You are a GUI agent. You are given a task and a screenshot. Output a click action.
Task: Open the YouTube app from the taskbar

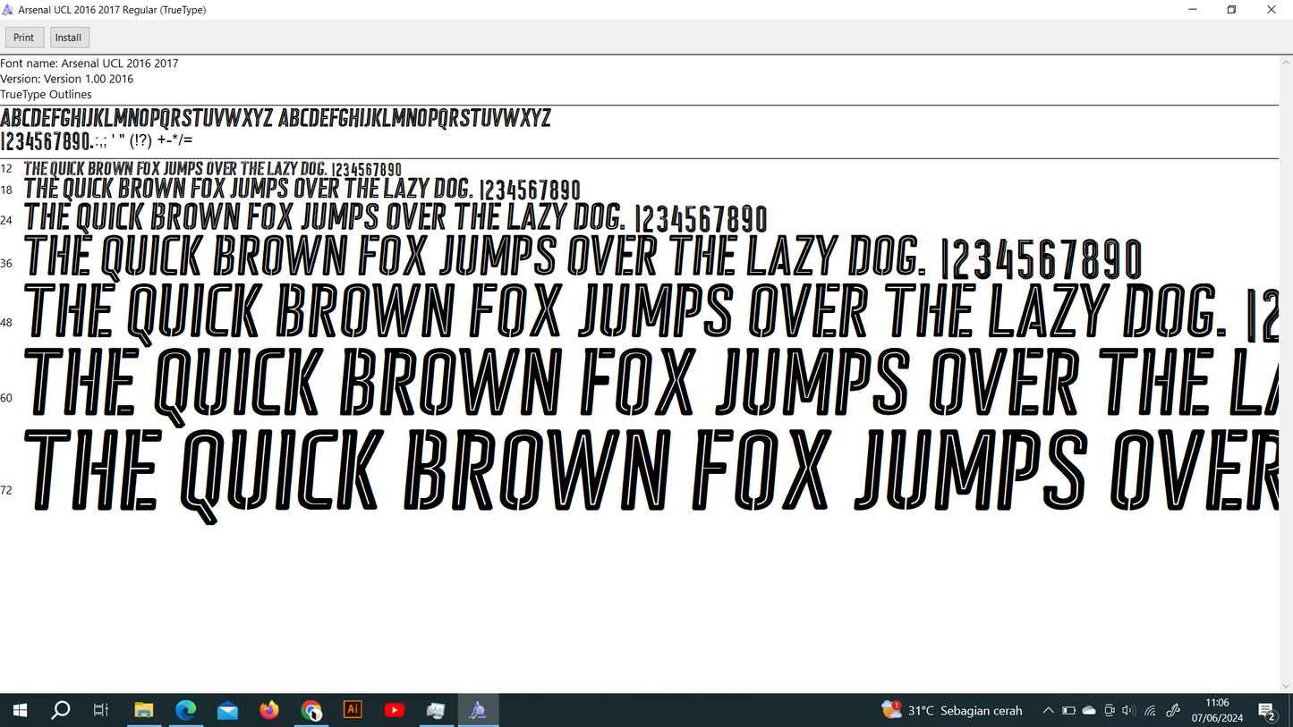tap(394, 709)
